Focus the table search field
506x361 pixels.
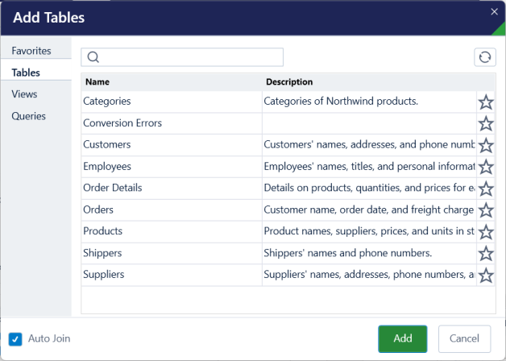click(x=182, y=57)
